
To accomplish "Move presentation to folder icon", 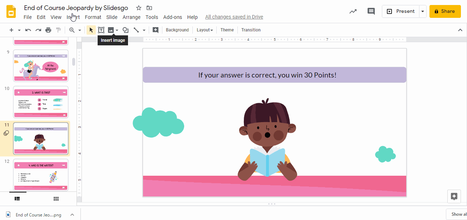I will [149, 8].
